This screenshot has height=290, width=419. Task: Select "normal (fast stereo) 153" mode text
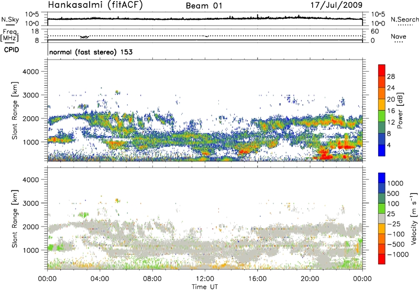click(91, 52)
